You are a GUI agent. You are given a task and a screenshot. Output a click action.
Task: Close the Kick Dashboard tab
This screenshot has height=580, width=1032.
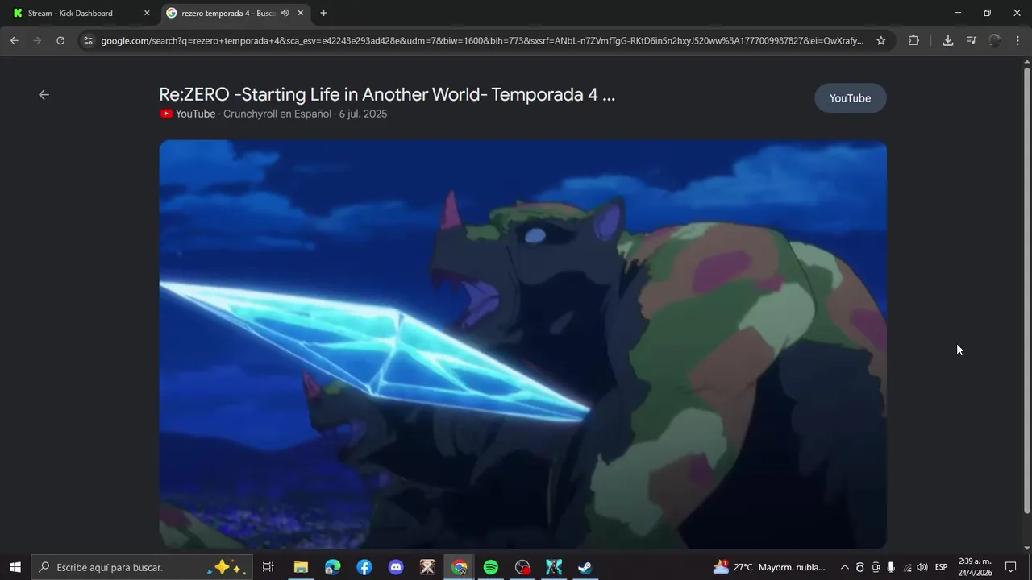tap(147, 13)
